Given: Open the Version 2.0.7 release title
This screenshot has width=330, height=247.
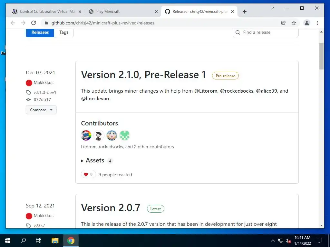Looking at the screenshot, I should click(x=111, y=208).
